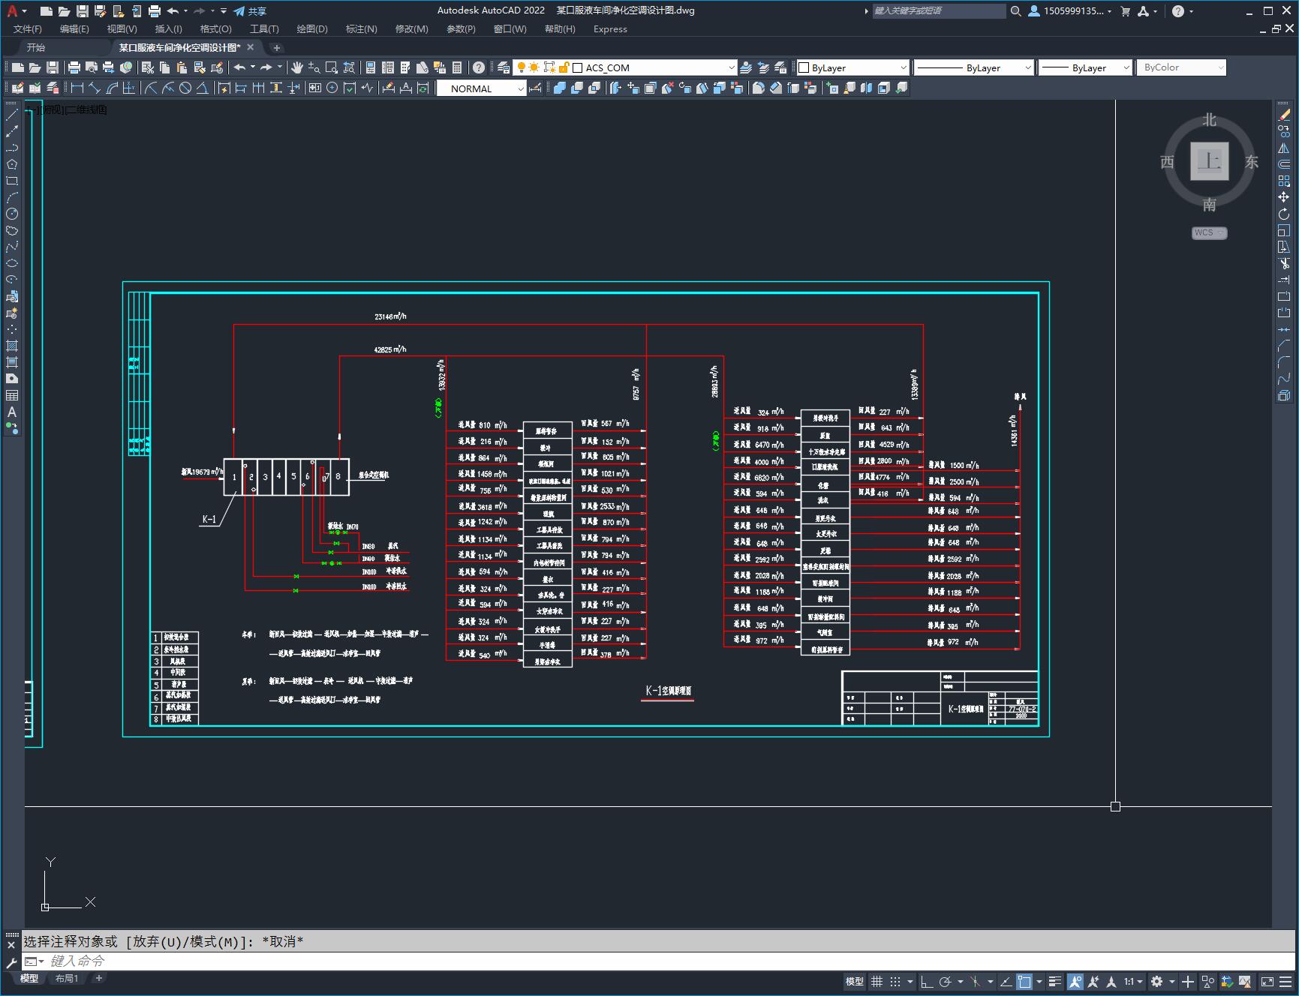The image size is (1299, 996).
Task: Switch to the 布局1 layout tab
Action: [67, 978]
